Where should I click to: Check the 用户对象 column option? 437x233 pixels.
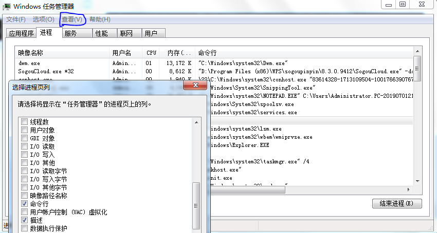tap(25, 130)
